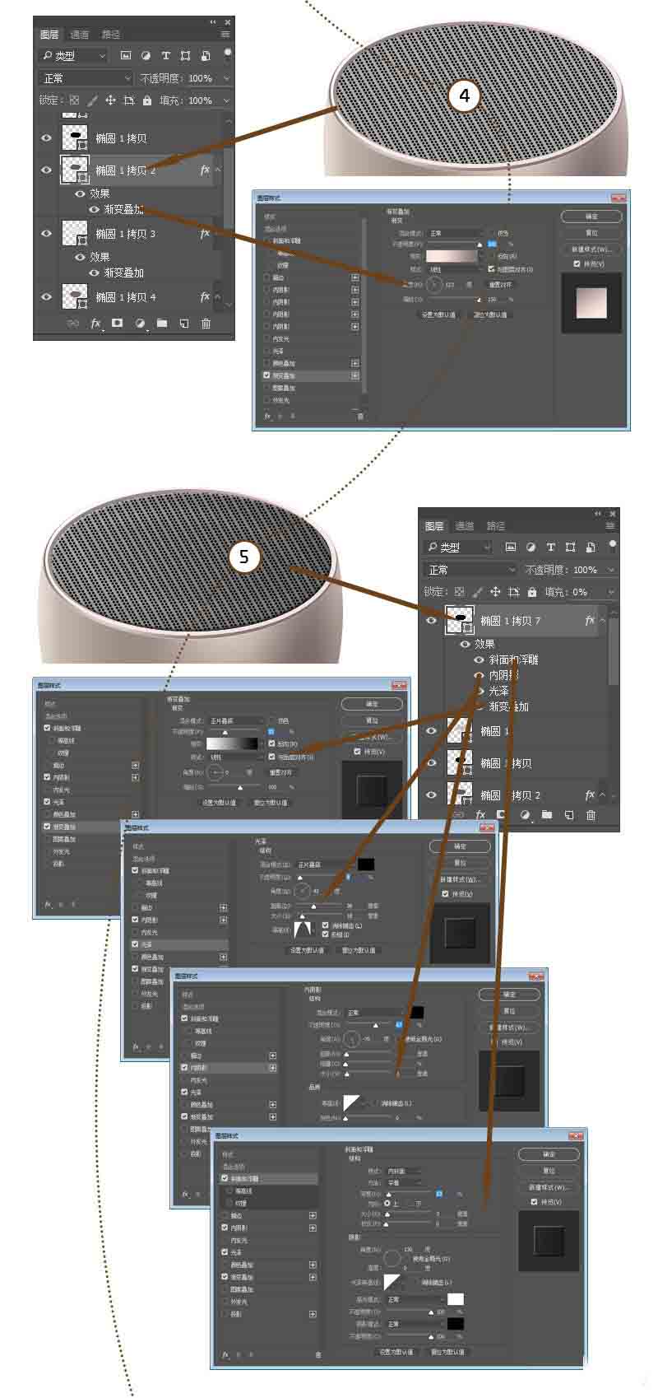
Task: Filter smart objects in Fill 100% Layers panel
Action: [x=205, y=55]
